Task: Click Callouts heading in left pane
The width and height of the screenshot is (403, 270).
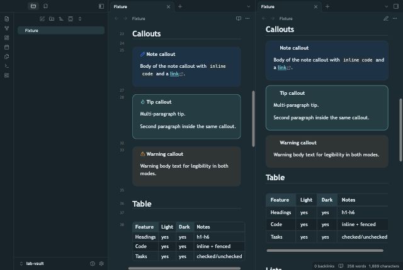Action: click(147, 34)
